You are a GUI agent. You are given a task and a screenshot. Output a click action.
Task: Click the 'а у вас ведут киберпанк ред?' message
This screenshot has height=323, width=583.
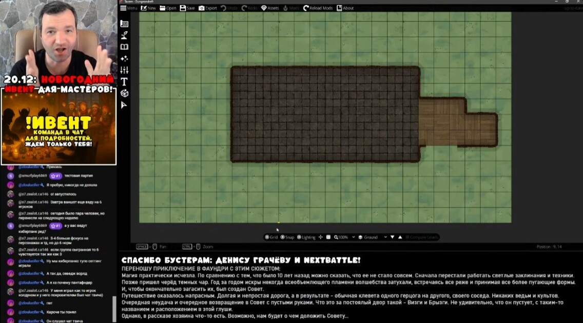[x=52, y=228]
